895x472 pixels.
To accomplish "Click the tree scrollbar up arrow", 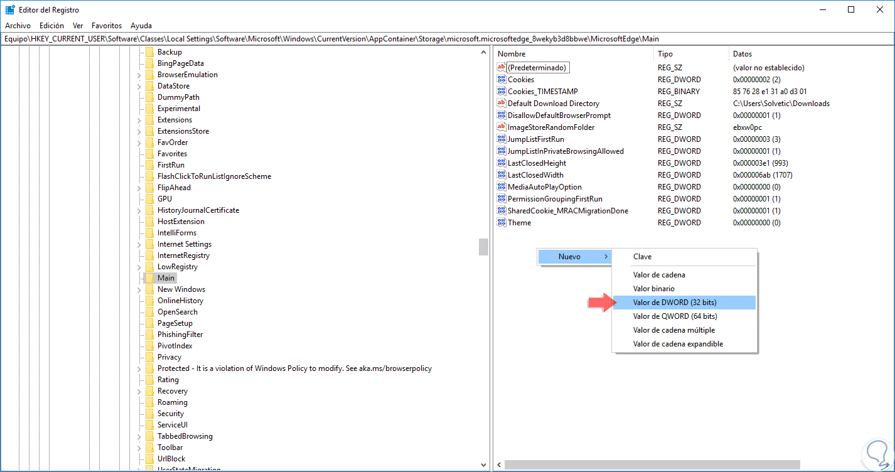I will (x=483, y=52).
